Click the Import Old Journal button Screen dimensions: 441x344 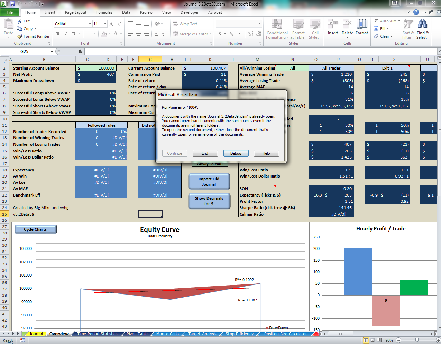(209, 182)
